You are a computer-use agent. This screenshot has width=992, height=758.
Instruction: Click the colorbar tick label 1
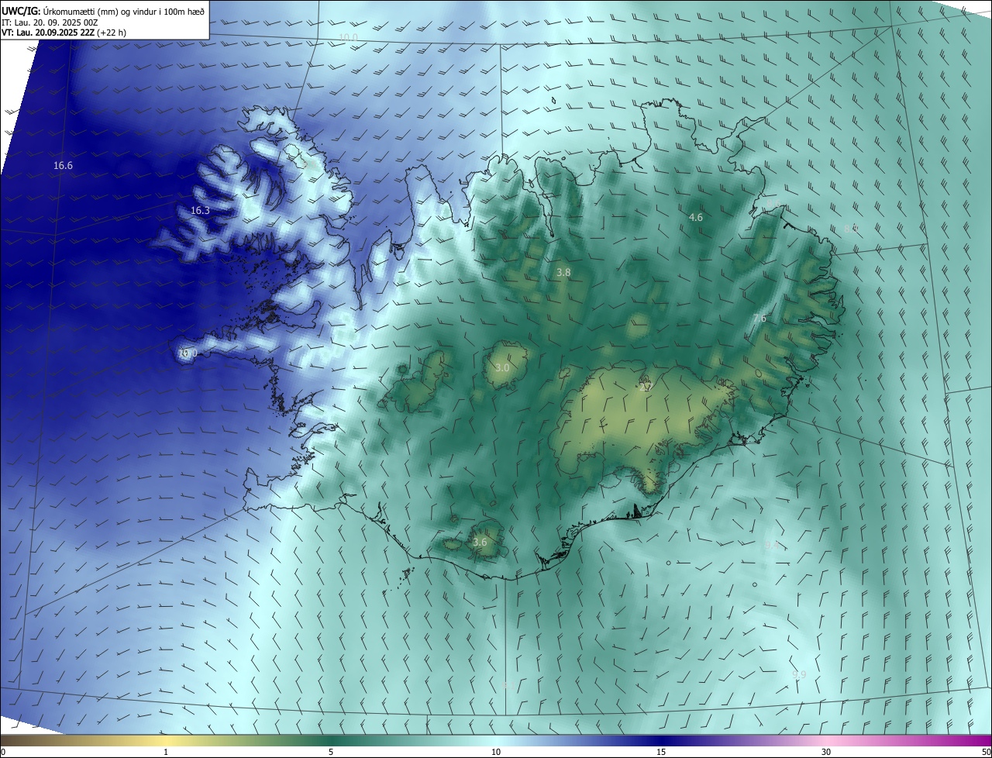(166, 753)
